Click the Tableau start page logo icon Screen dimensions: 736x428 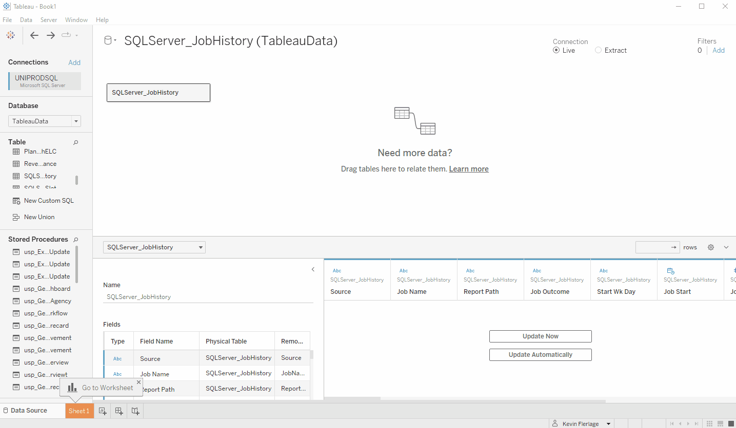pyautogui.click(x=10, y=35)
